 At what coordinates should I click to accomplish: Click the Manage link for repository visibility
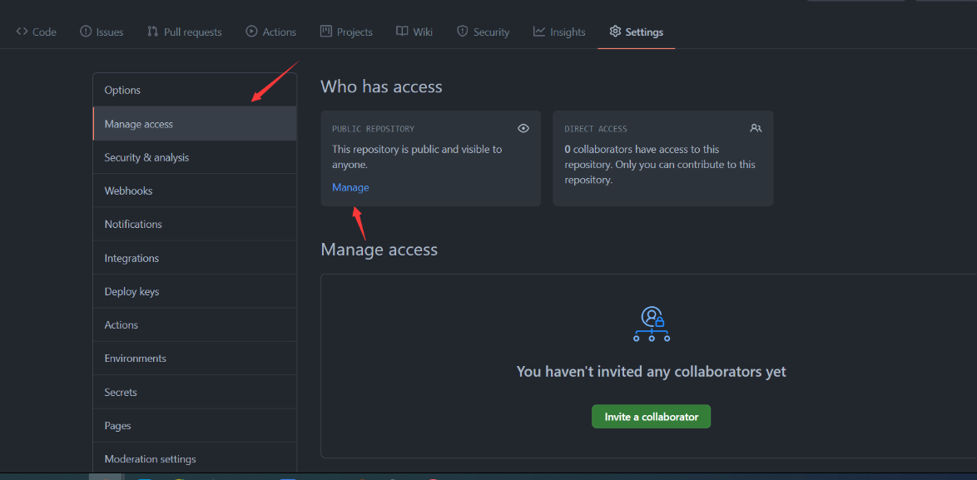click(350, 187)
